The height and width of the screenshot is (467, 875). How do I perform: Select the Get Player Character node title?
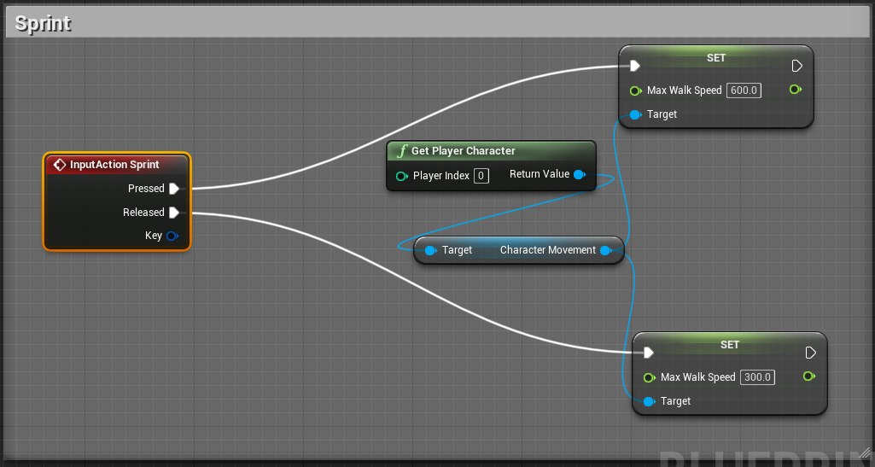[x=464, y=150]
